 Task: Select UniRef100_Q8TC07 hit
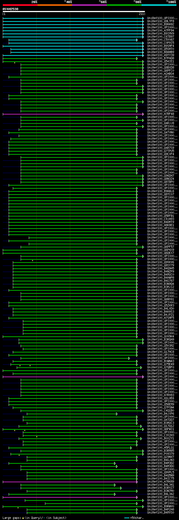161,194
